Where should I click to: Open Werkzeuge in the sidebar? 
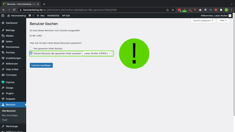pyautogui.click(x=13, y=126)
